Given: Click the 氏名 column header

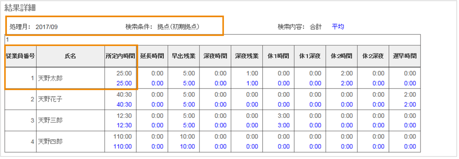Looking at the screenshot, I should click(x=70, y=56).
